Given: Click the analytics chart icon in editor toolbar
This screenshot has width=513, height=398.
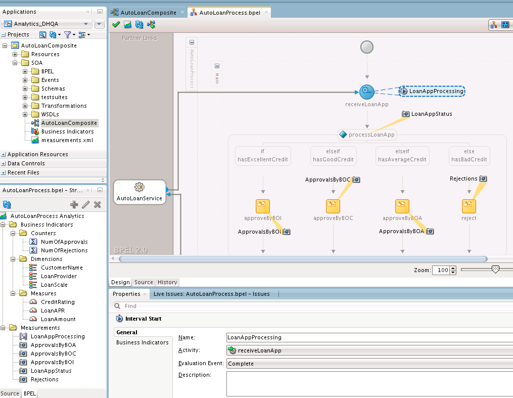Looking at the screenshot, I should click(x=127, y=24).
